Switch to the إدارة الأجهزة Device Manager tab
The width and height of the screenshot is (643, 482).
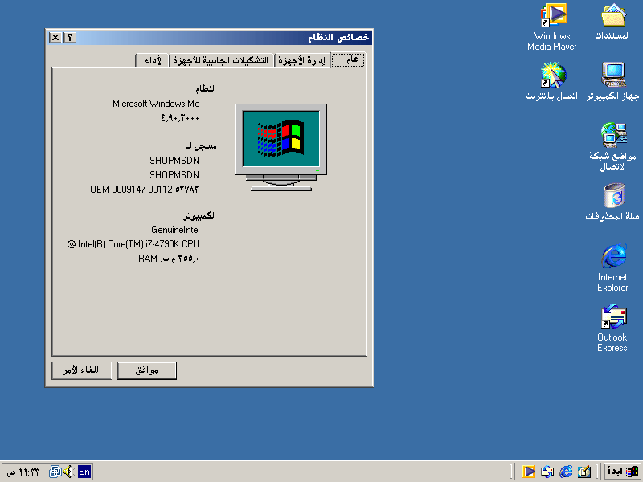(302, 61)
